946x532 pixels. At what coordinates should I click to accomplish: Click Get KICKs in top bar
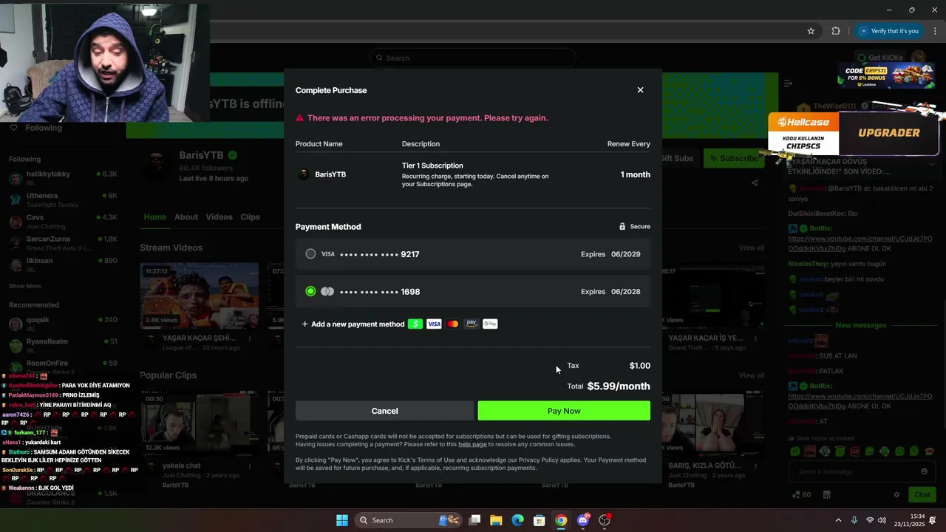click(x=879, y=58)
